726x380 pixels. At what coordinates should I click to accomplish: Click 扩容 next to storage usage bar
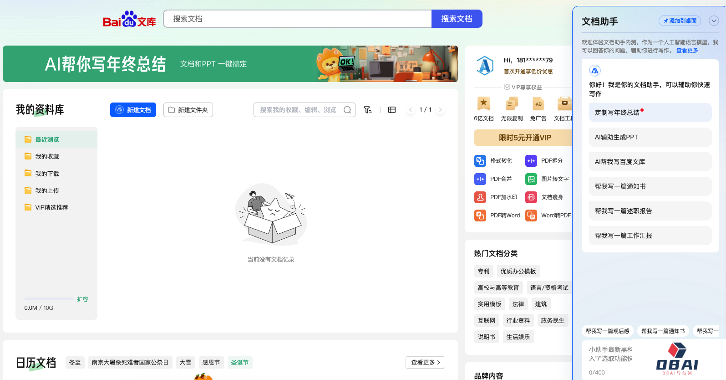point(82,299)
